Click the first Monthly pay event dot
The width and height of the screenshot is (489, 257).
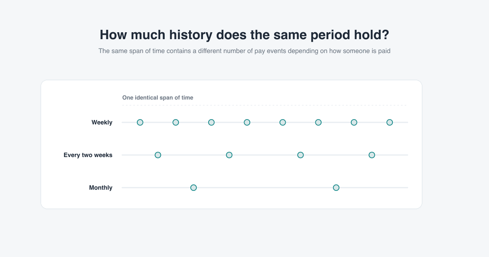[x=194, y=188]
